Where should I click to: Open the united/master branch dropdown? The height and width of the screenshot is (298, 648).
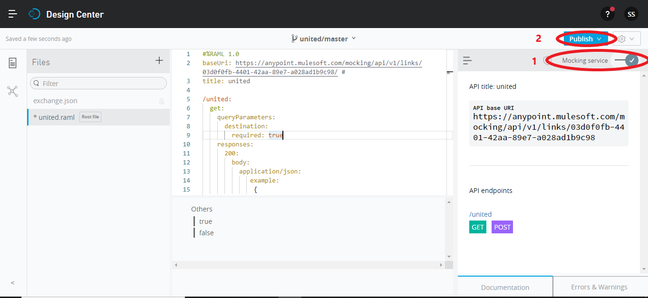click(x=324, y=39)
